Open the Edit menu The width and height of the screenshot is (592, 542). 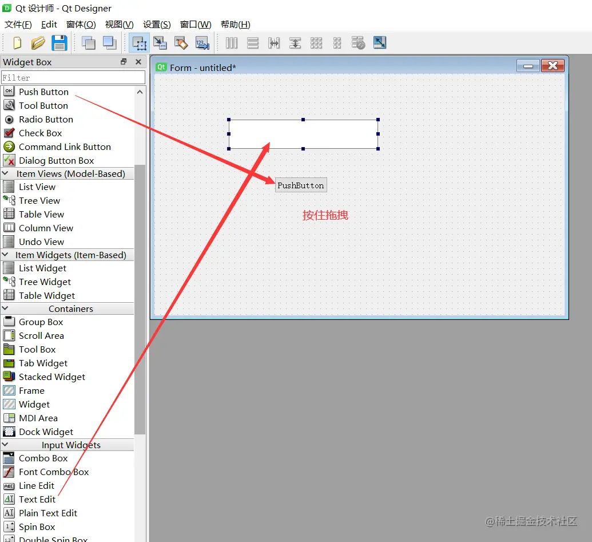[x=49, y=25]
